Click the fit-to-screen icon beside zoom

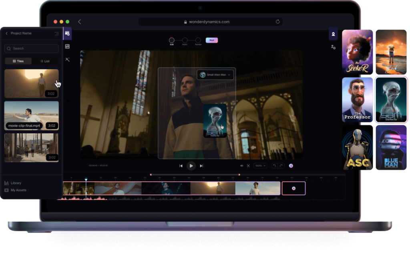tap(248, 166)
